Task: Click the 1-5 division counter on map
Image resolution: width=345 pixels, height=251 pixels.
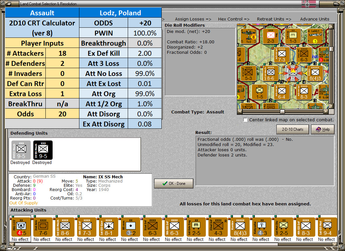Action: coord(260,92)
